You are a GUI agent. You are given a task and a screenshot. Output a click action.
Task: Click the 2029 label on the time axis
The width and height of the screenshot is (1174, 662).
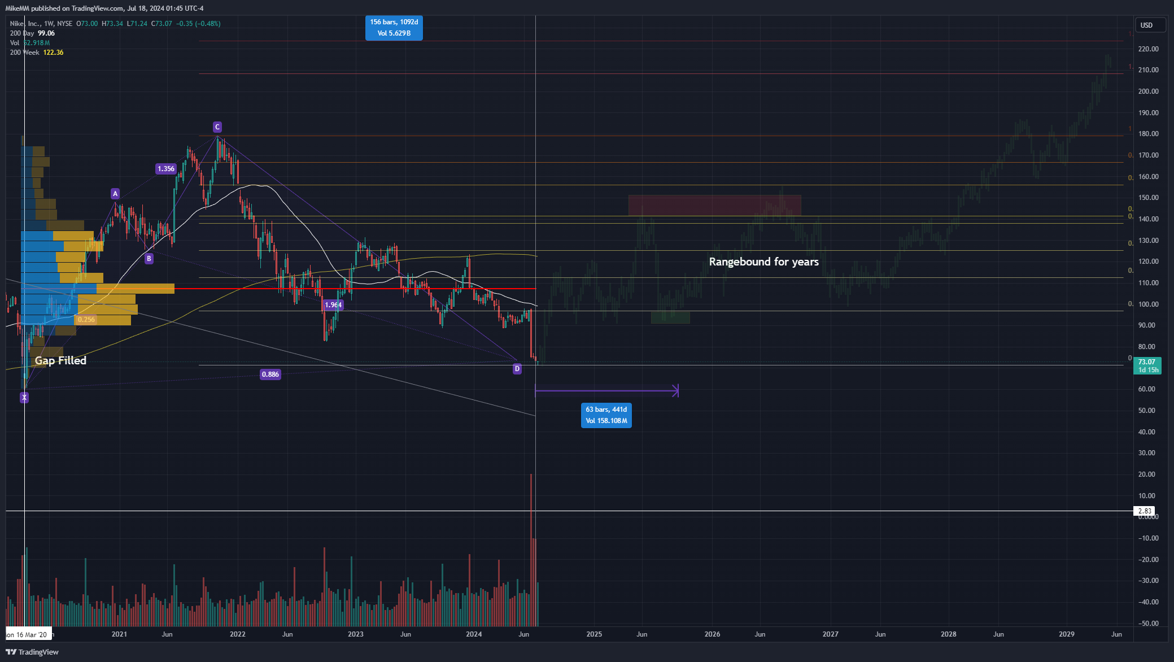coord(1066,634)
